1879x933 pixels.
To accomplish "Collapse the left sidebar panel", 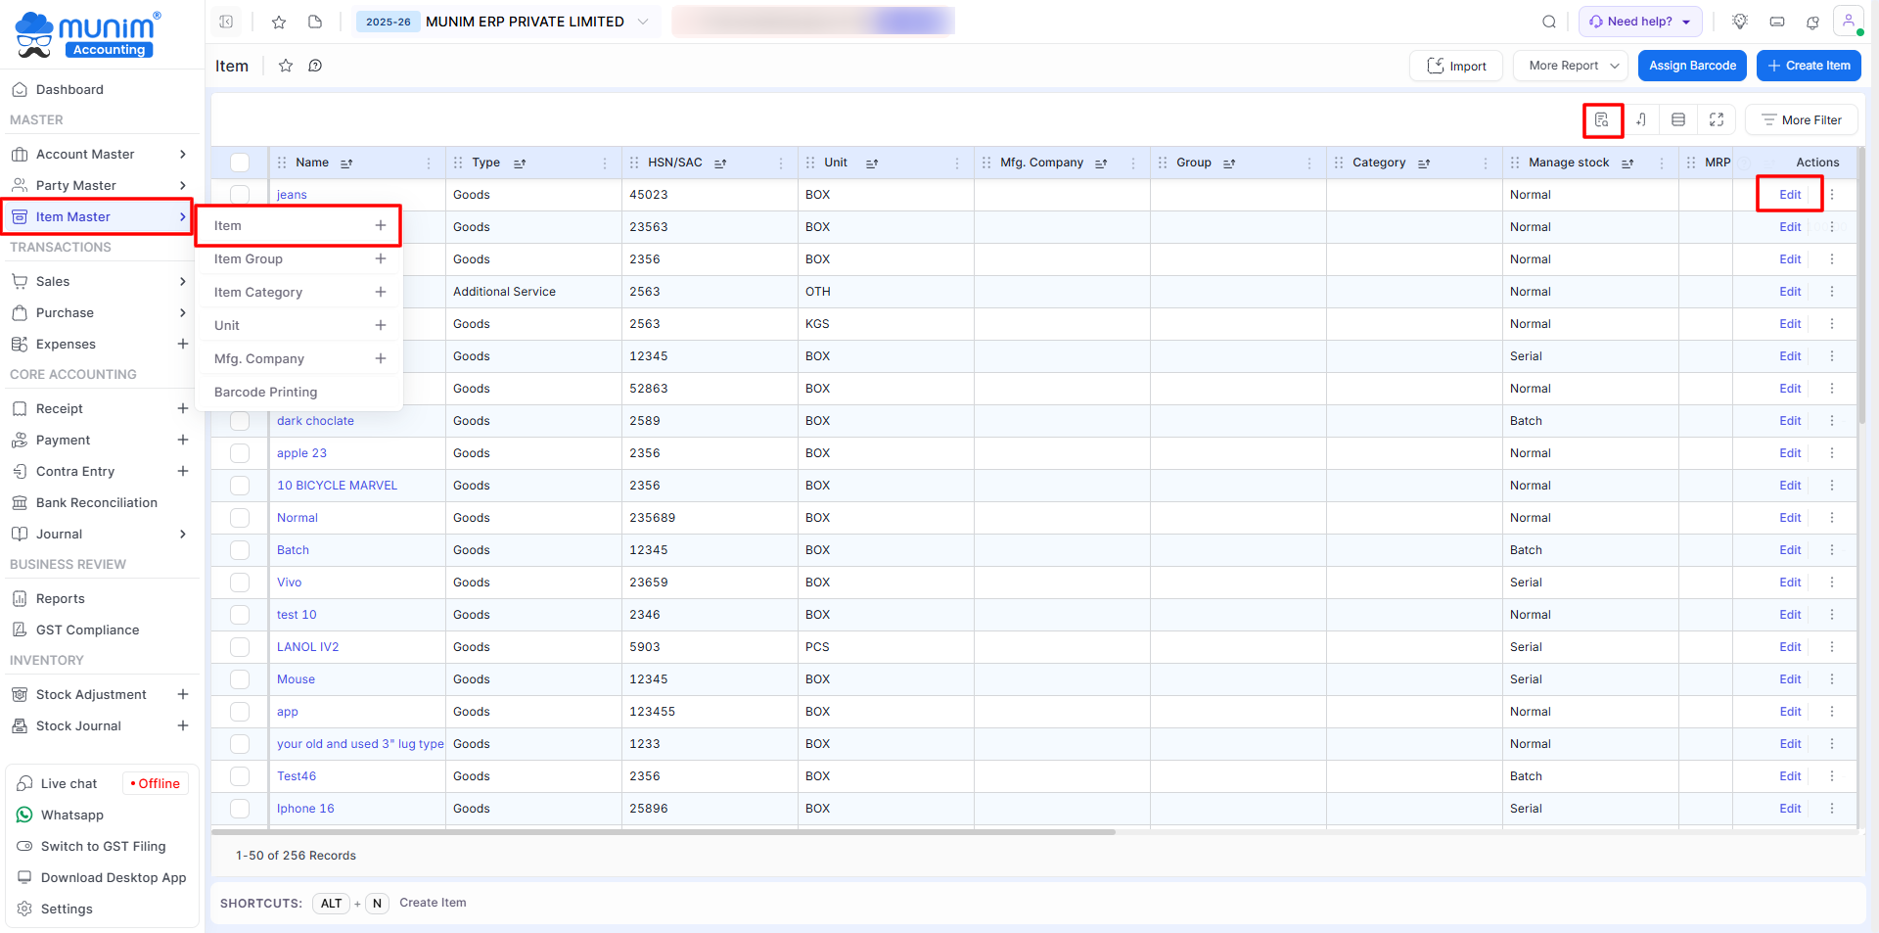I will click(x=226, y=22).
